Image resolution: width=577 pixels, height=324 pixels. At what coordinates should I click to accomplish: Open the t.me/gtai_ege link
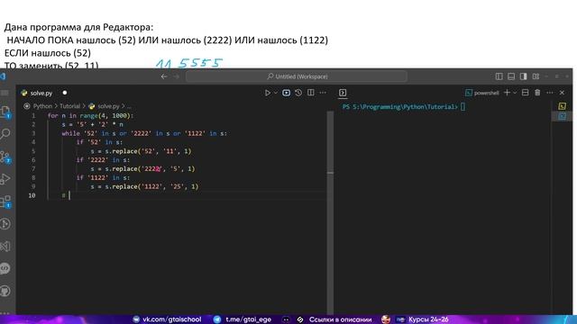[249, 319]
